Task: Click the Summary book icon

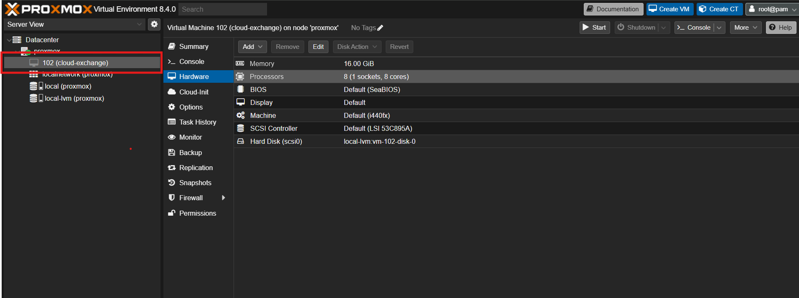Action: pyautogui.click(x=171, y=46)
